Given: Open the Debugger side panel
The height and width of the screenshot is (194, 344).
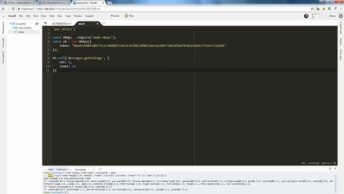Looking at the screenshot, I should (x=341, y=54).
